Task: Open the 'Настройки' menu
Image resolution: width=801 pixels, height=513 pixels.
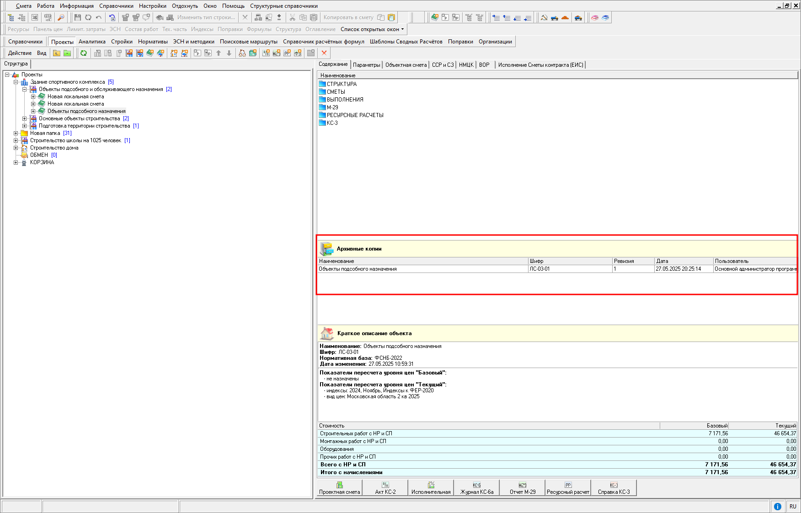Action: [152, 6]
